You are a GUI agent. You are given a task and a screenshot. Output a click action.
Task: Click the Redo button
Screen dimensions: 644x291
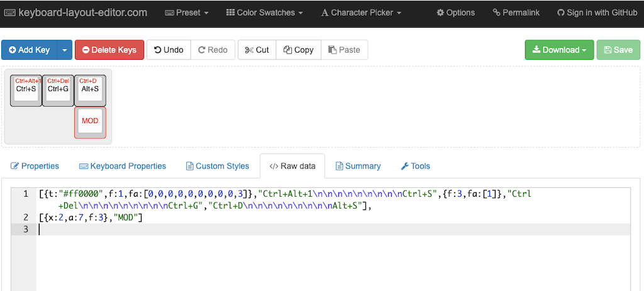[x=213, y=50]
